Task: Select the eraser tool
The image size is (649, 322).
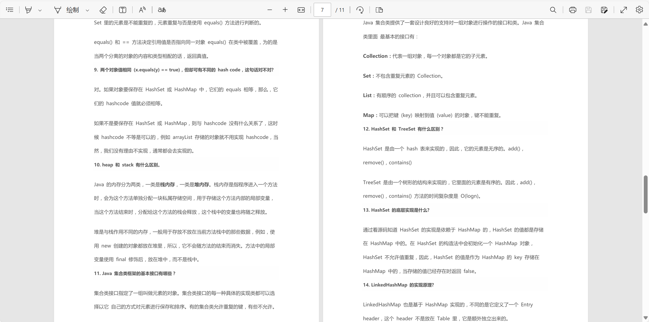Action: (x=103, y=10)
